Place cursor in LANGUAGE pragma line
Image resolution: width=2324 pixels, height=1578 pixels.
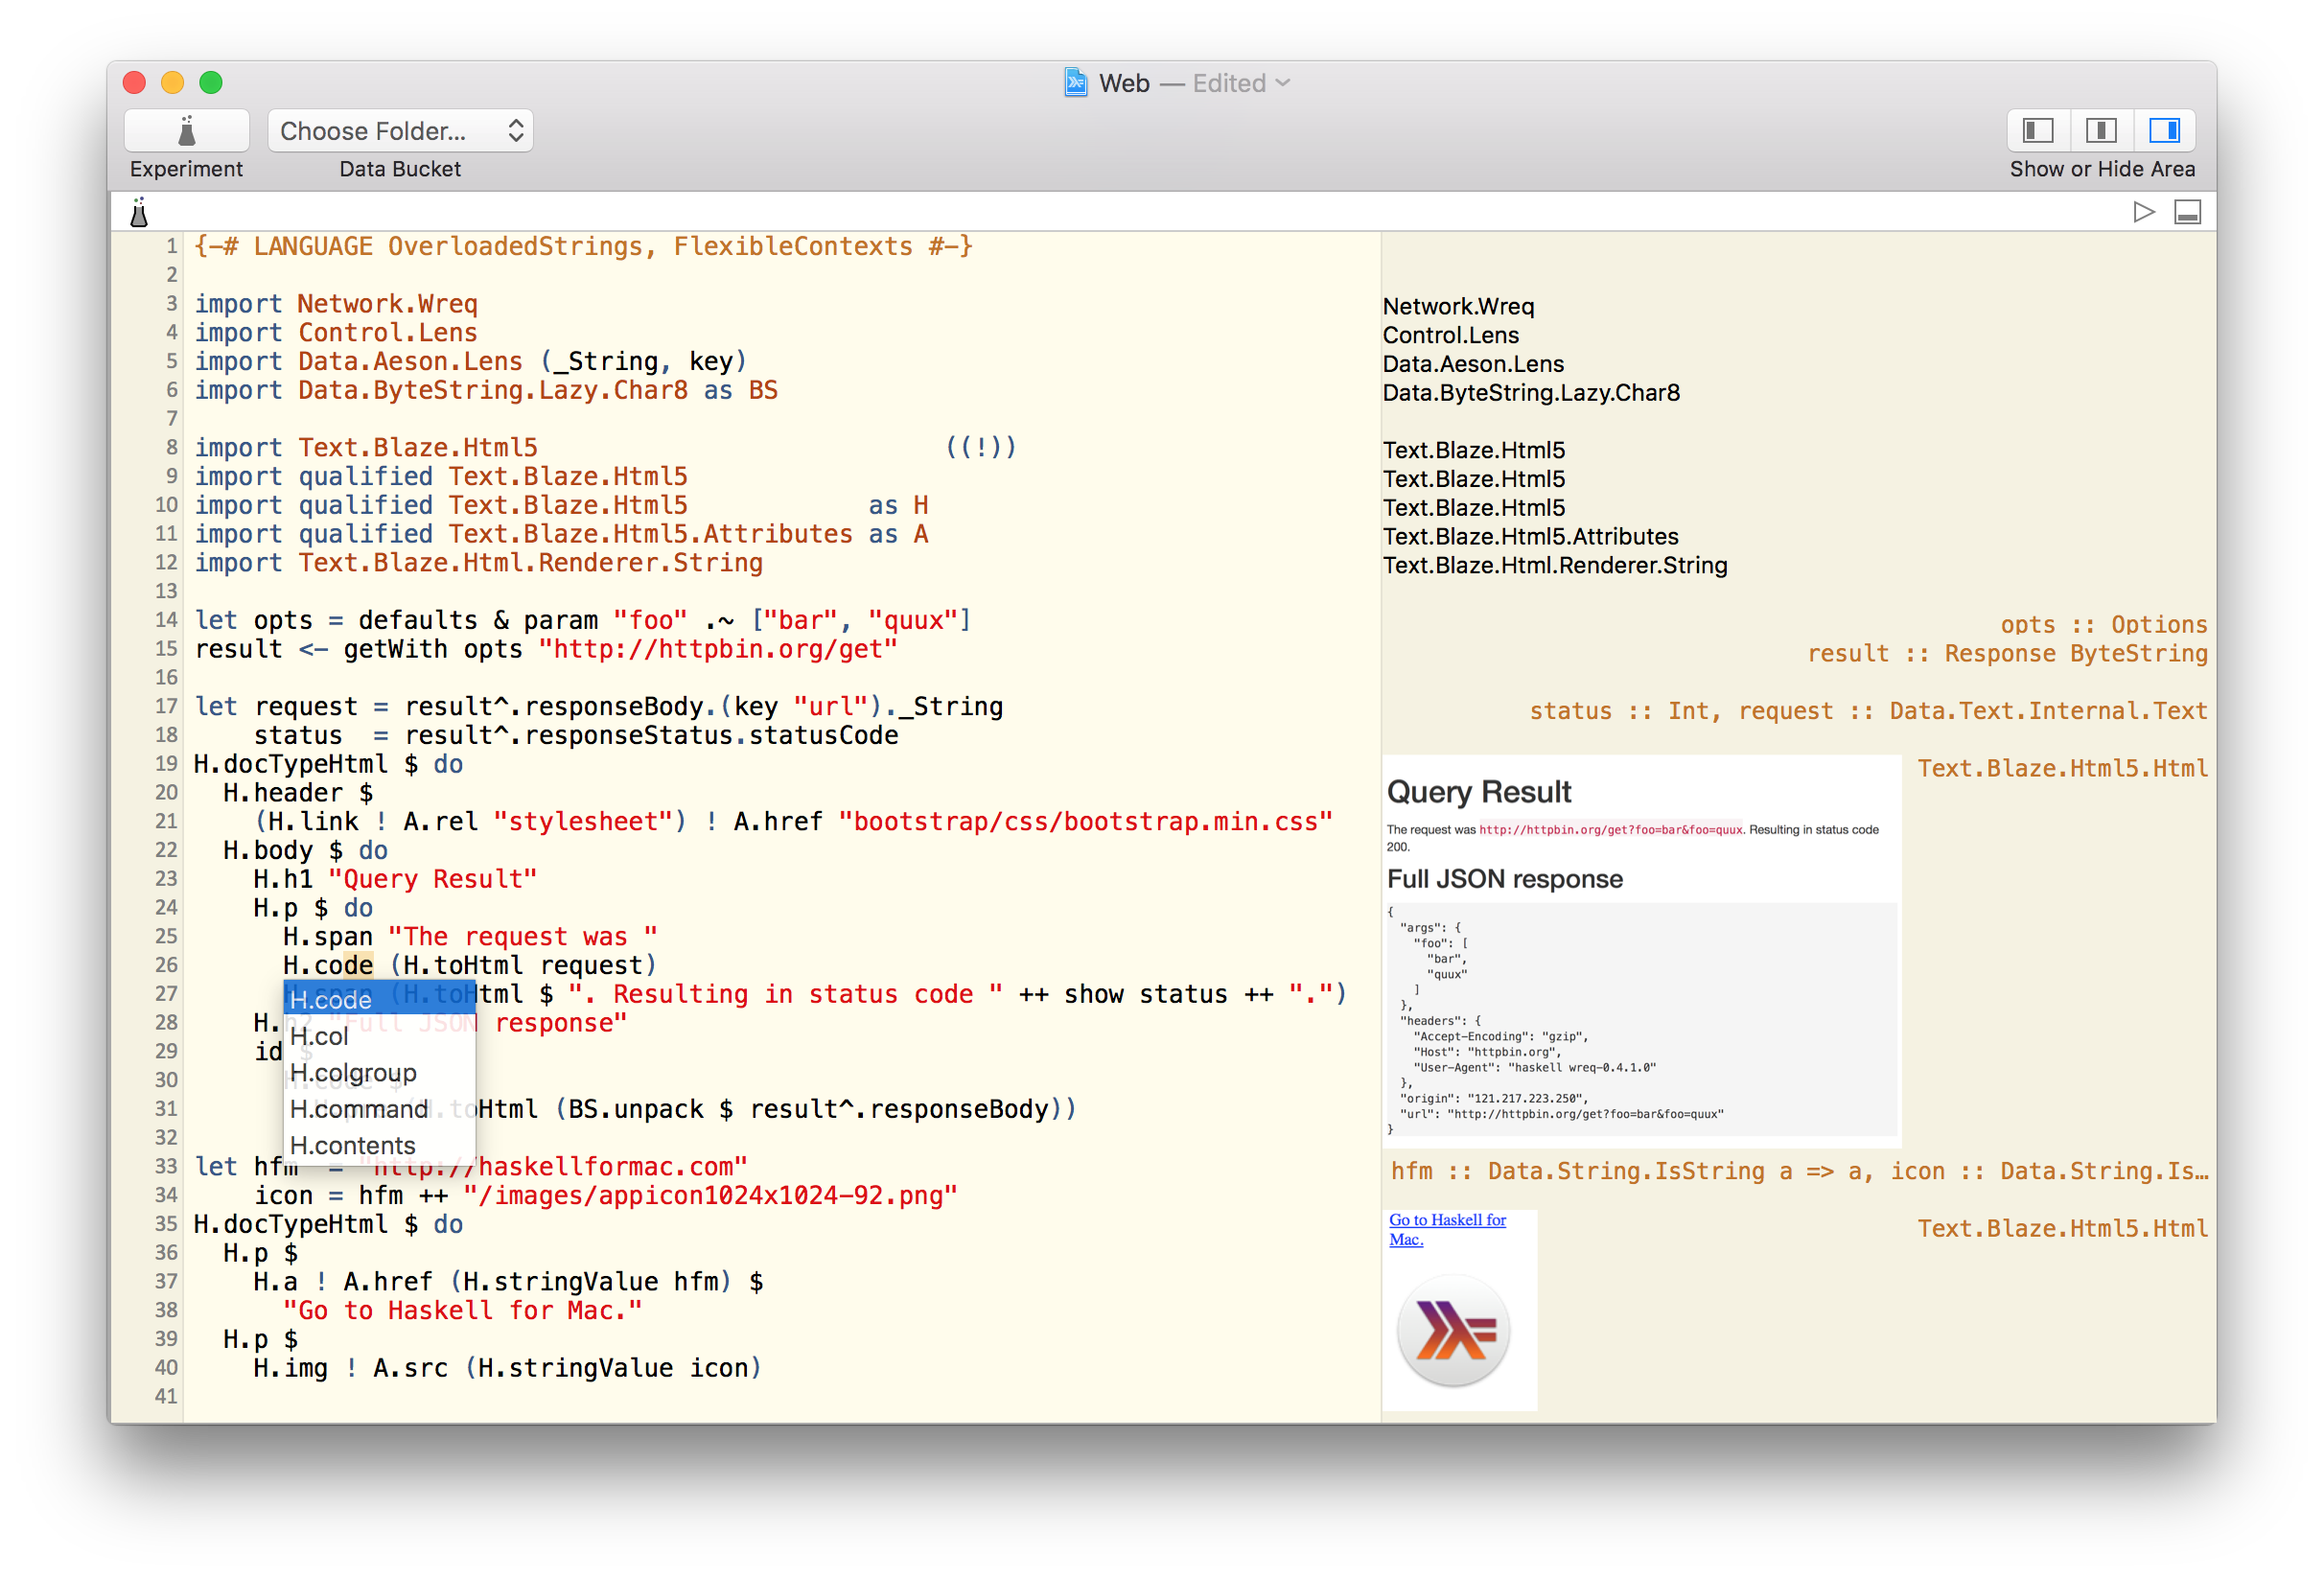coord(583,246)
